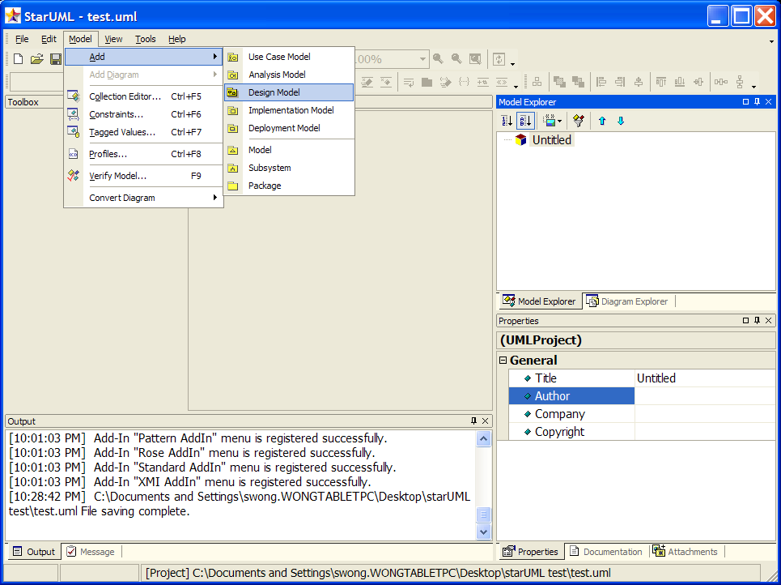Screen dimensions: 781x585
Task: Maximize the Properties panel
Action: coord(745,321)
